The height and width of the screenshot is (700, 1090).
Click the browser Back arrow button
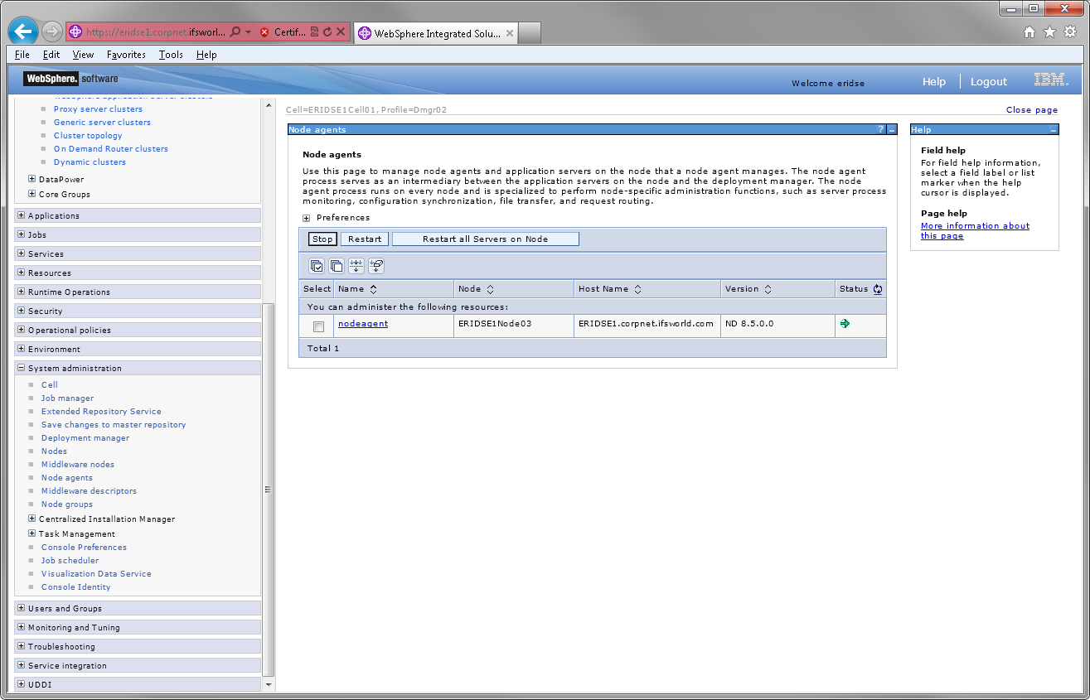23,31
